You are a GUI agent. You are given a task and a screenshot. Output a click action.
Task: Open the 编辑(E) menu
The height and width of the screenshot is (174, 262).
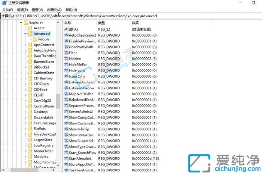[x=22, y=10]
